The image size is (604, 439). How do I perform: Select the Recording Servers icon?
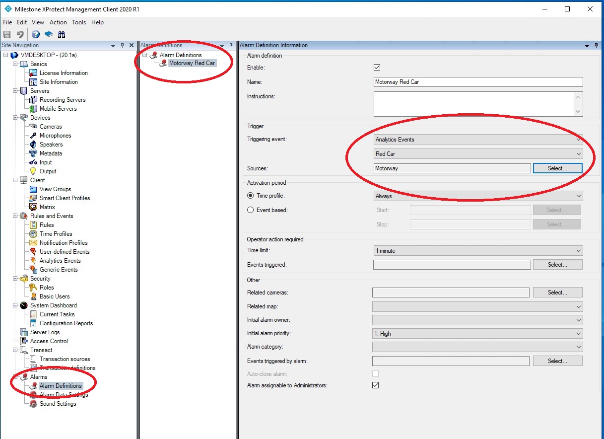pyautogui.click(x=33, y=100)
